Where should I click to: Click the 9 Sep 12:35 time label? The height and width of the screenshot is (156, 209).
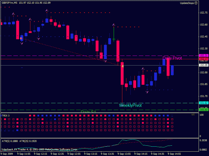[57, 154]
